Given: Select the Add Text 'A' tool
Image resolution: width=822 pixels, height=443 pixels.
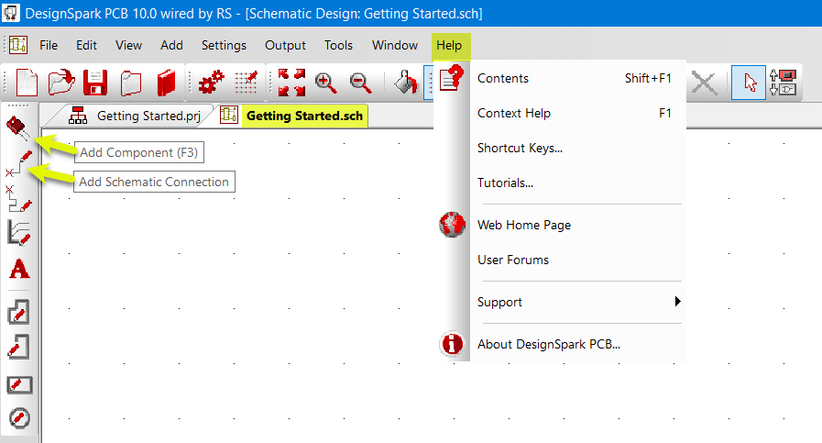Looking at the screenshot, I should click(19, 269).
